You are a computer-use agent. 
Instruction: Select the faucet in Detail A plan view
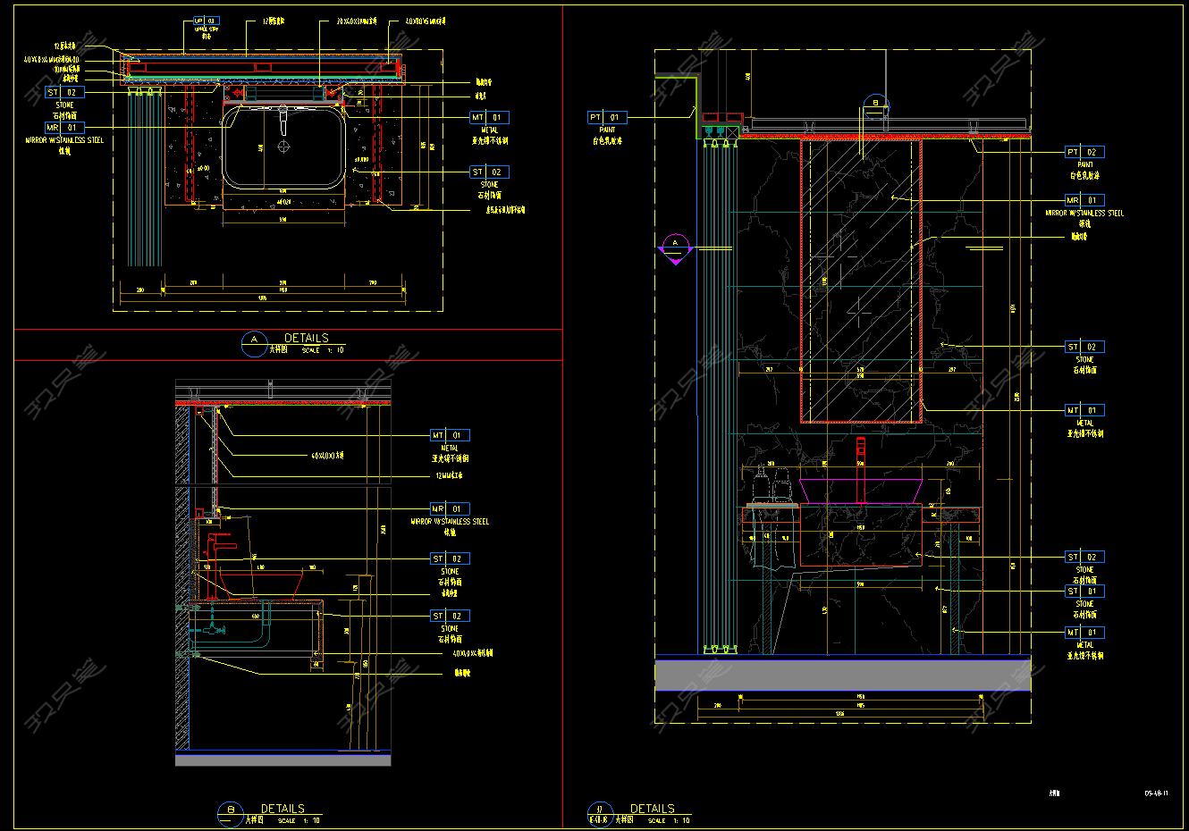coord(283,116)
